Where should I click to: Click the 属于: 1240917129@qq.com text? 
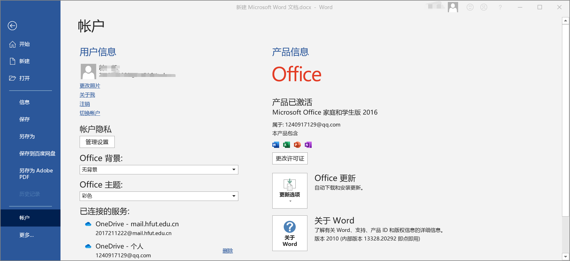click(306, 125)
